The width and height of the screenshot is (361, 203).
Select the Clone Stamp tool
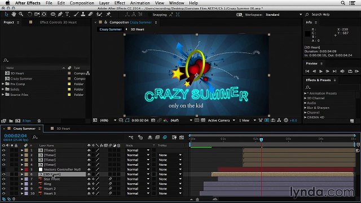point(83,14)
